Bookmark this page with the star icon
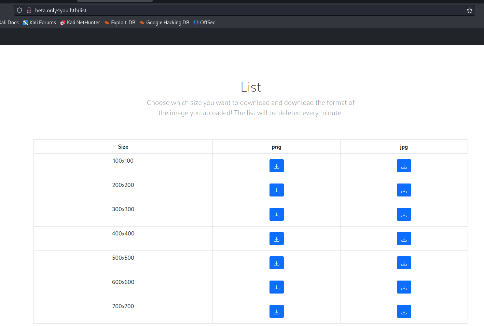This screenshot has width=484, height=326. point(469,10)
